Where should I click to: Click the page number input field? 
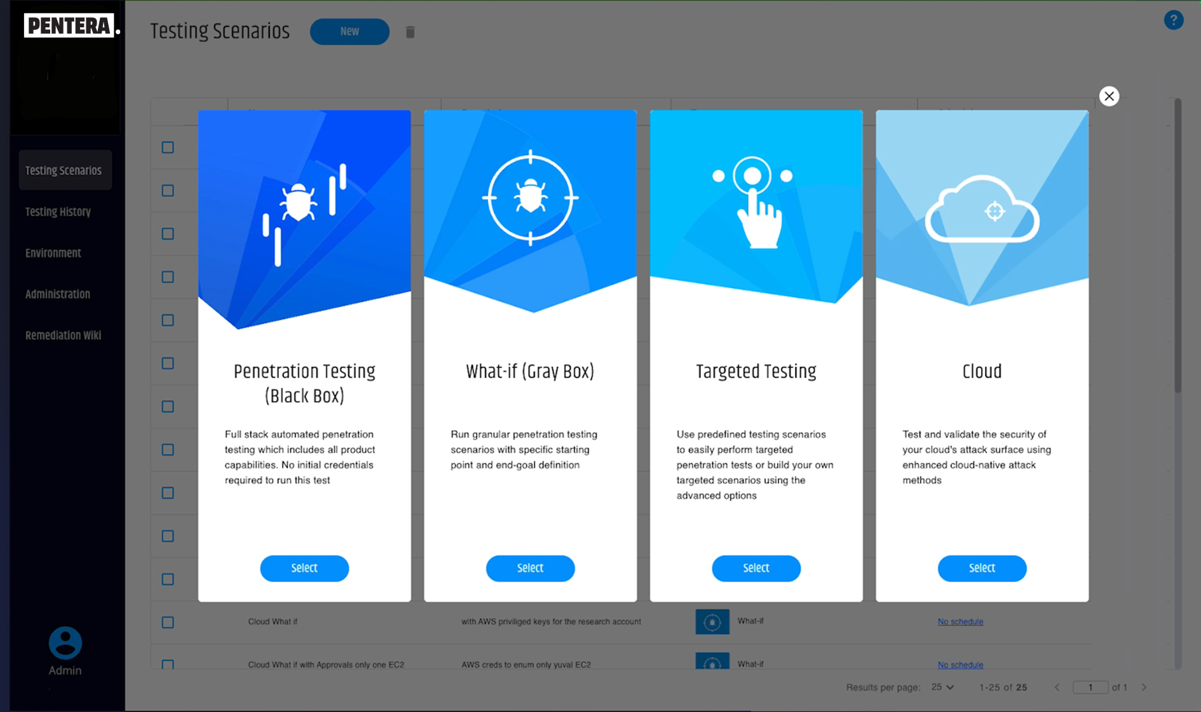[x=1090, y=687]
